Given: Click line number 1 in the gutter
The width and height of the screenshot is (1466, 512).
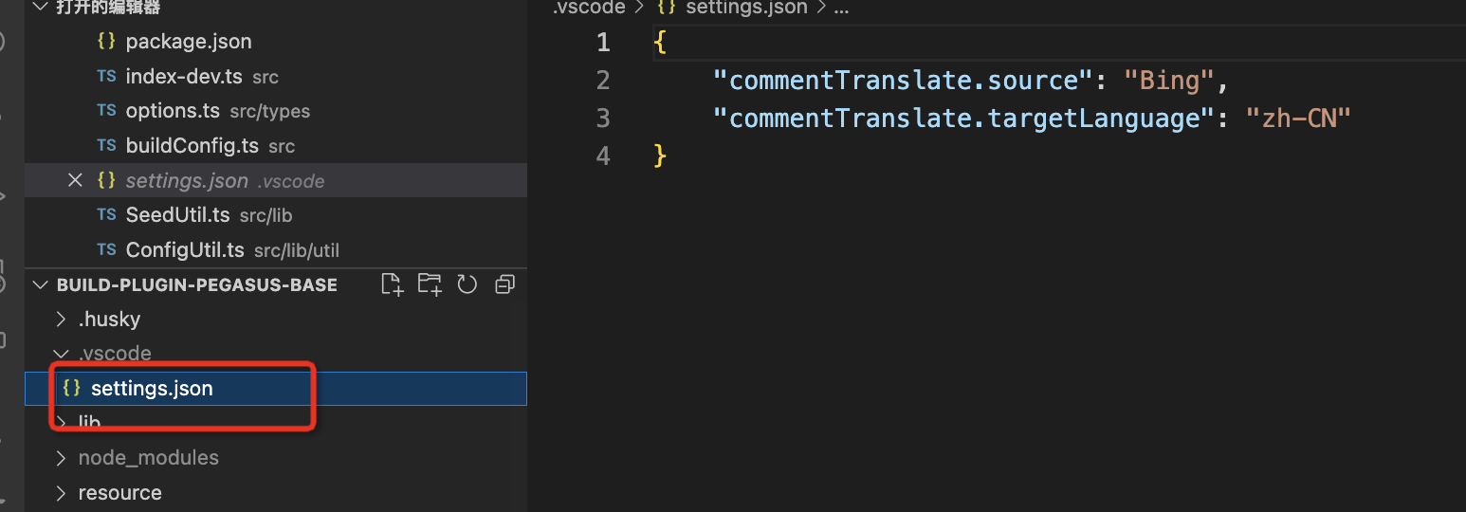Looking at the screenshot, I should tap(603, 43).
